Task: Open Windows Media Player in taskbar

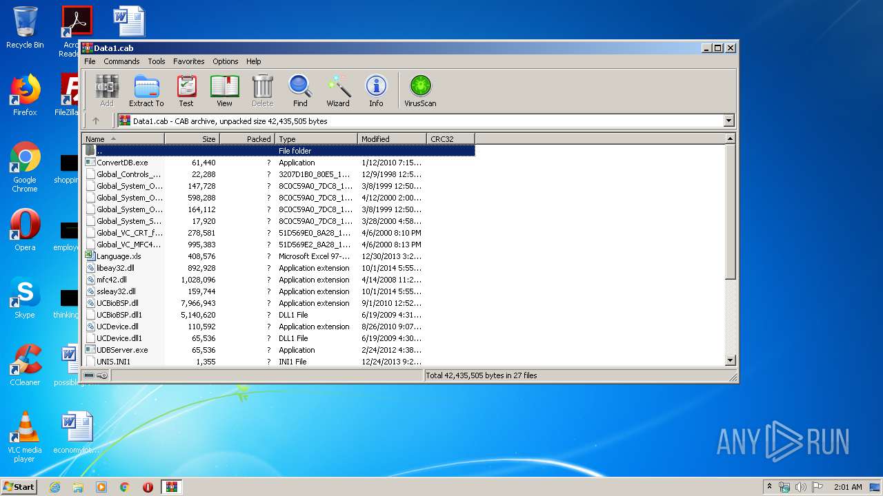Action: (101, 487)
